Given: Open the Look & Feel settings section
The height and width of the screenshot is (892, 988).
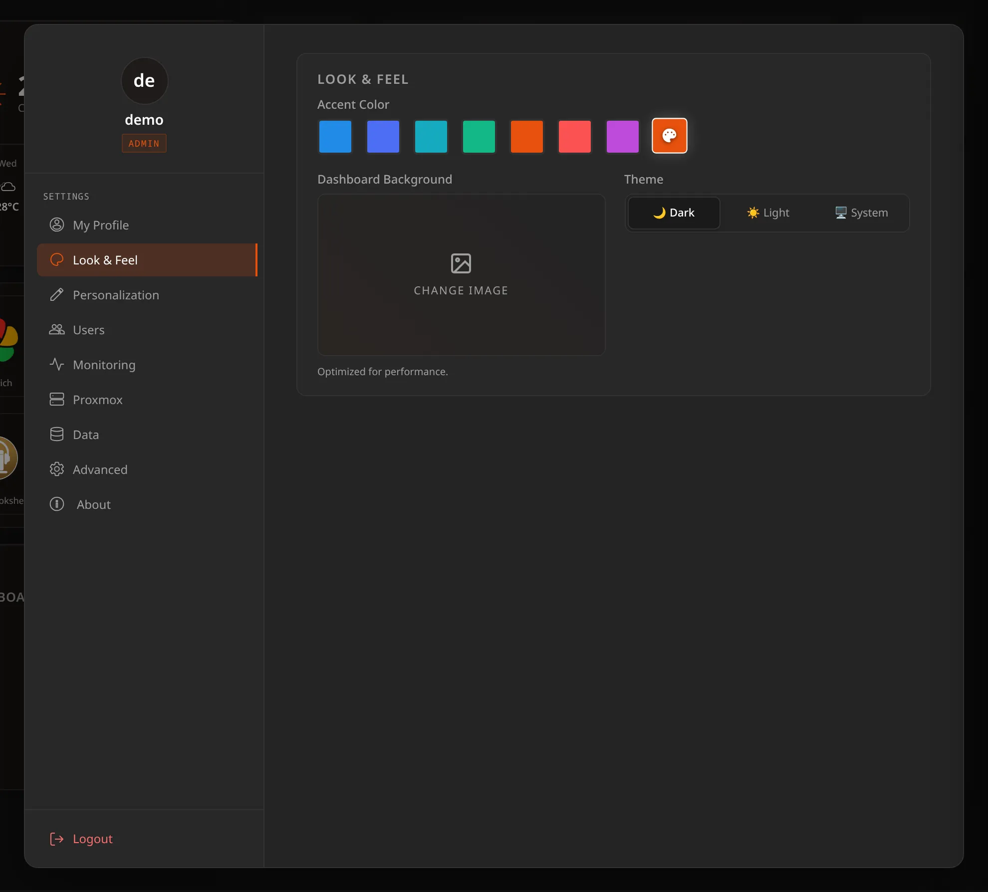Looking at the screenshot, I should 147,260.
